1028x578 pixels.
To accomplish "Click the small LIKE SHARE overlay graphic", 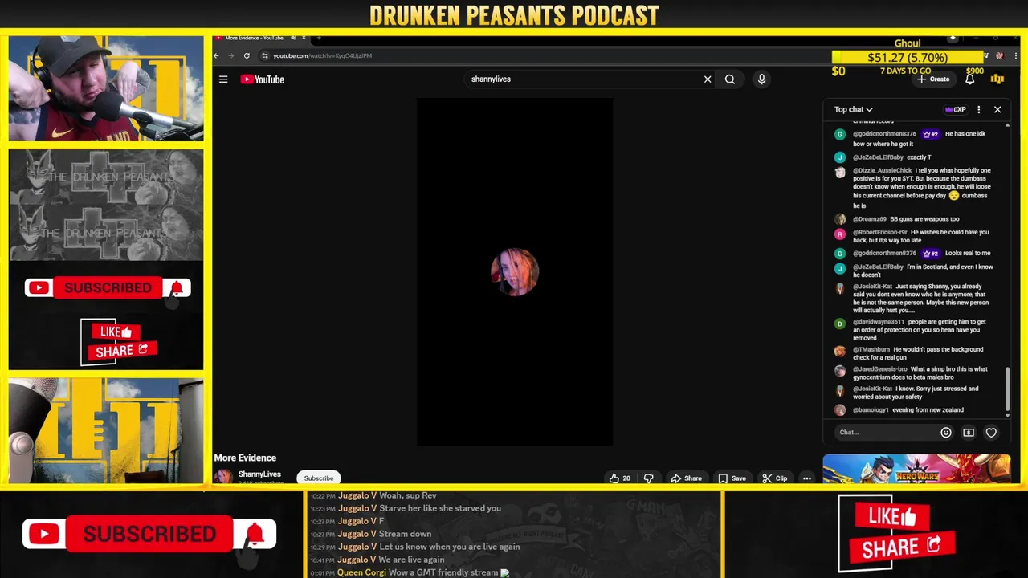I will tap(119, 342).
